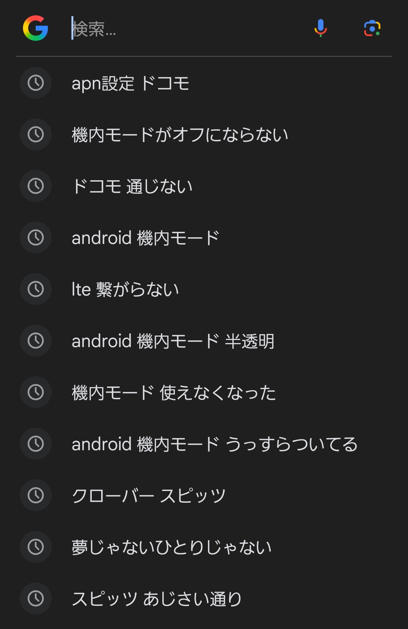Open Google Lens camera search
408x629 pixels.
click(x=372, y=28)
